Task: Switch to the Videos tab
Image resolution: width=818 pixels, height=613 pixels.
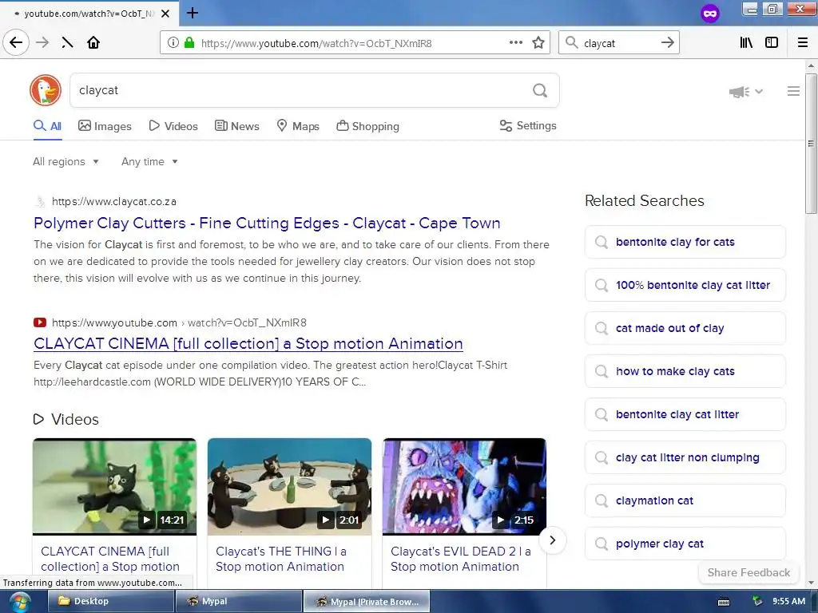Action: [173, 126]
